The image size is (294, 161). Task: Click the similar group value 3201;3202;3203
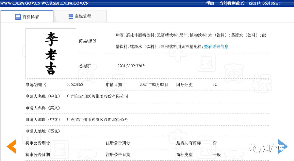pyautogui.click(x=131, y=66)
